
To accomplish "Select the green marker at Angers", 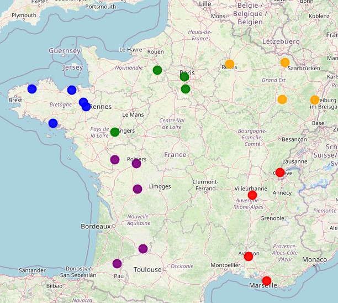I will (115, 132).
